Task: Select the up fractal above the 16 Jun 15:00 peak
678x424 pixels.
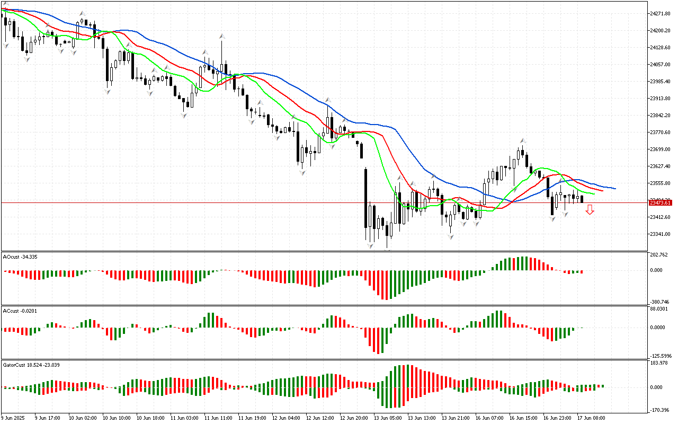Action: tap(522, 141)
